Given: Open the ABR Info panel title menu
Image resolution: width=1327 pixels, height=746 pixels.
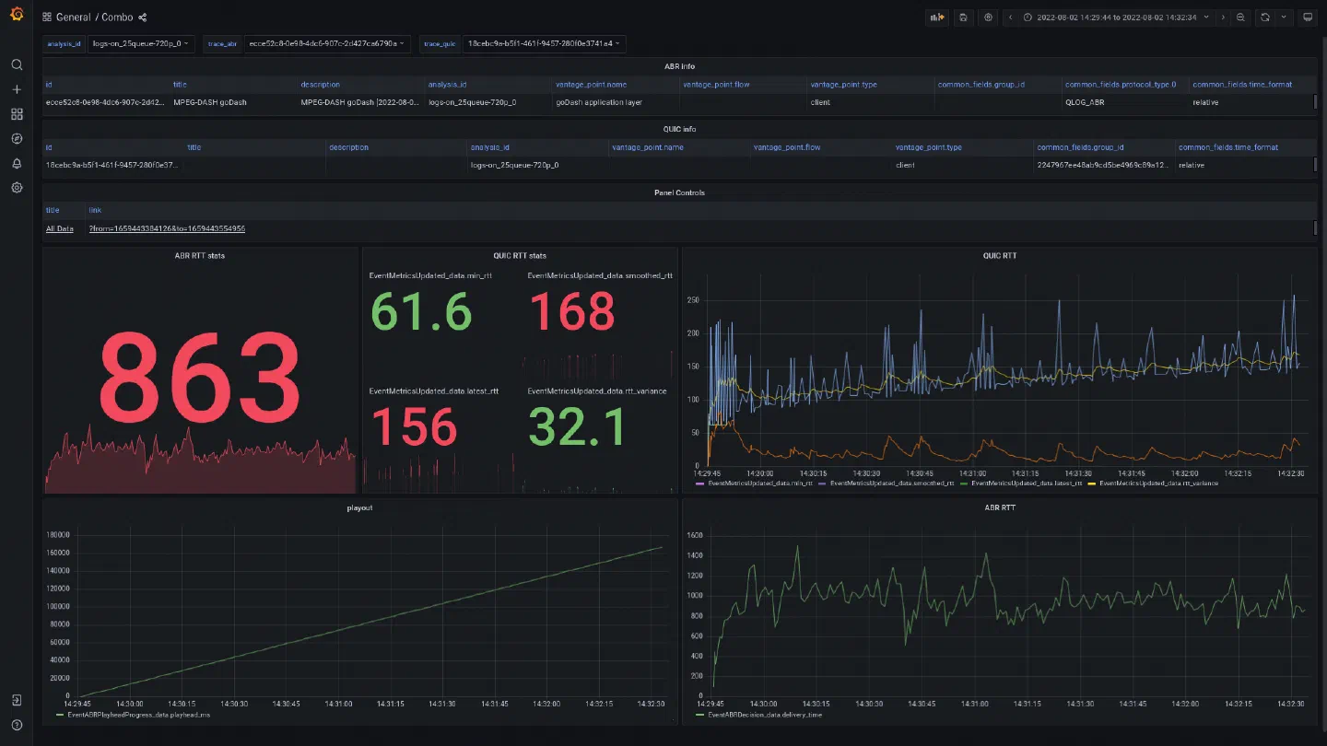Looking at the screenshot, I should [x=679, y=66].
